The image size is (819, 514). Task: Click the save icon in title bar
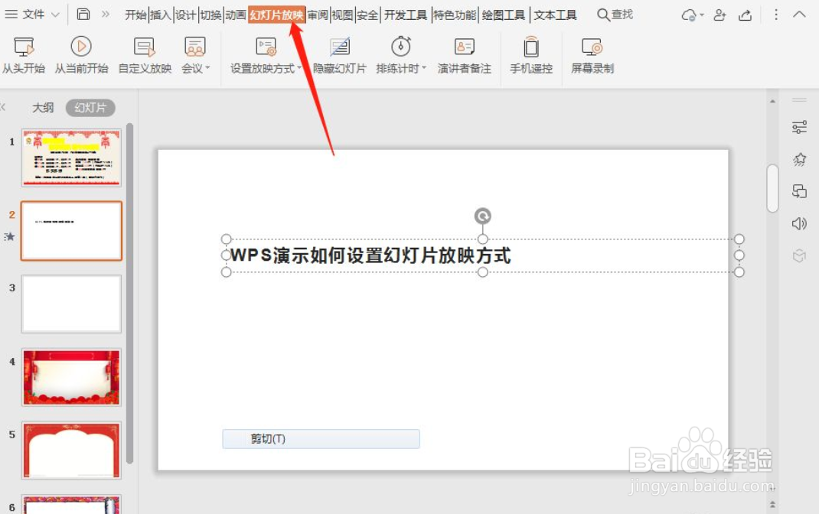(x=83, y=14)
